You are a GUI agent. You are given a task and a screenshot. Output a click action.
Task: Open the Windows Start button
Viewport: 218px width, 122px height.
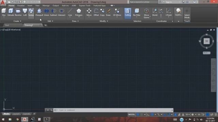point(3,119)
